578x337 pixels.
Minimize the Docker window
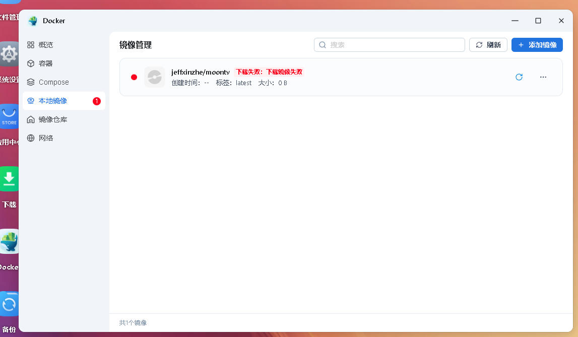point(515,21)
